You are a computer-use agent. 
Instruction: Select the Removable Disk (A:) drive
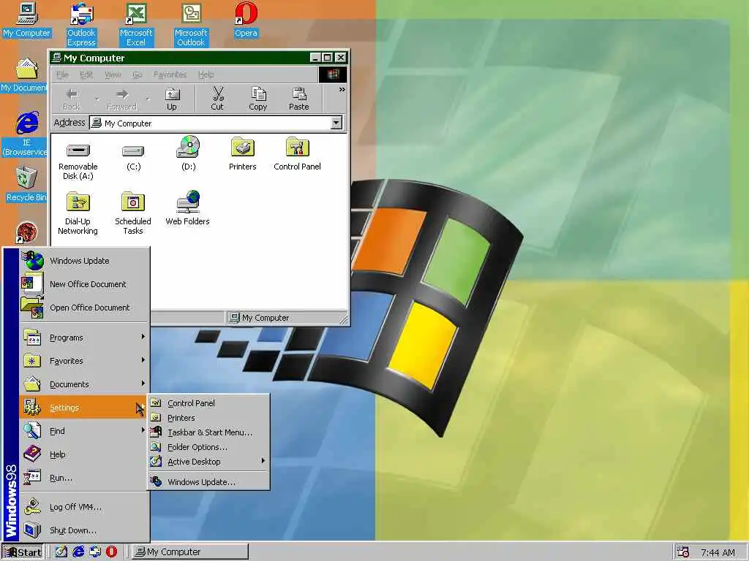point(78,161)
